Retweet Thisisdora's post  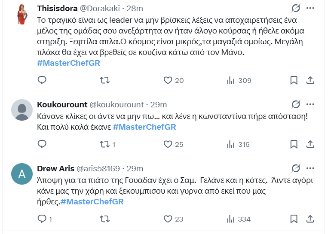click(x=104, y=80)
